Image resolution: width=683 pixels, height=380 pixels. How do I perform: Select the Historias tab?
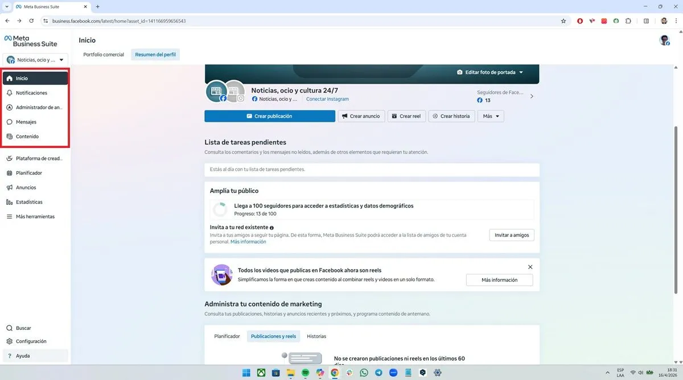[316, 336]
